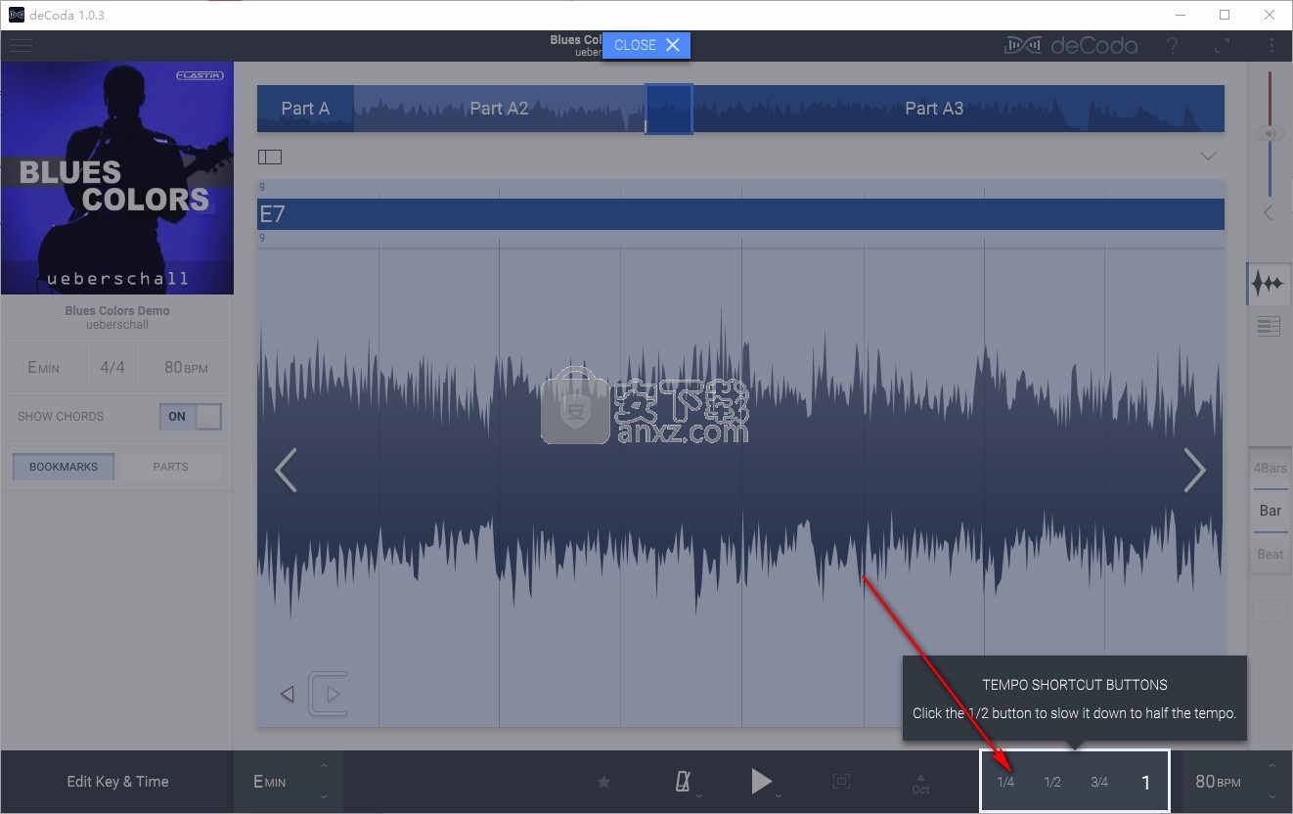
Task: Click the small loop-start triangle icon
Action: [288, 694]
